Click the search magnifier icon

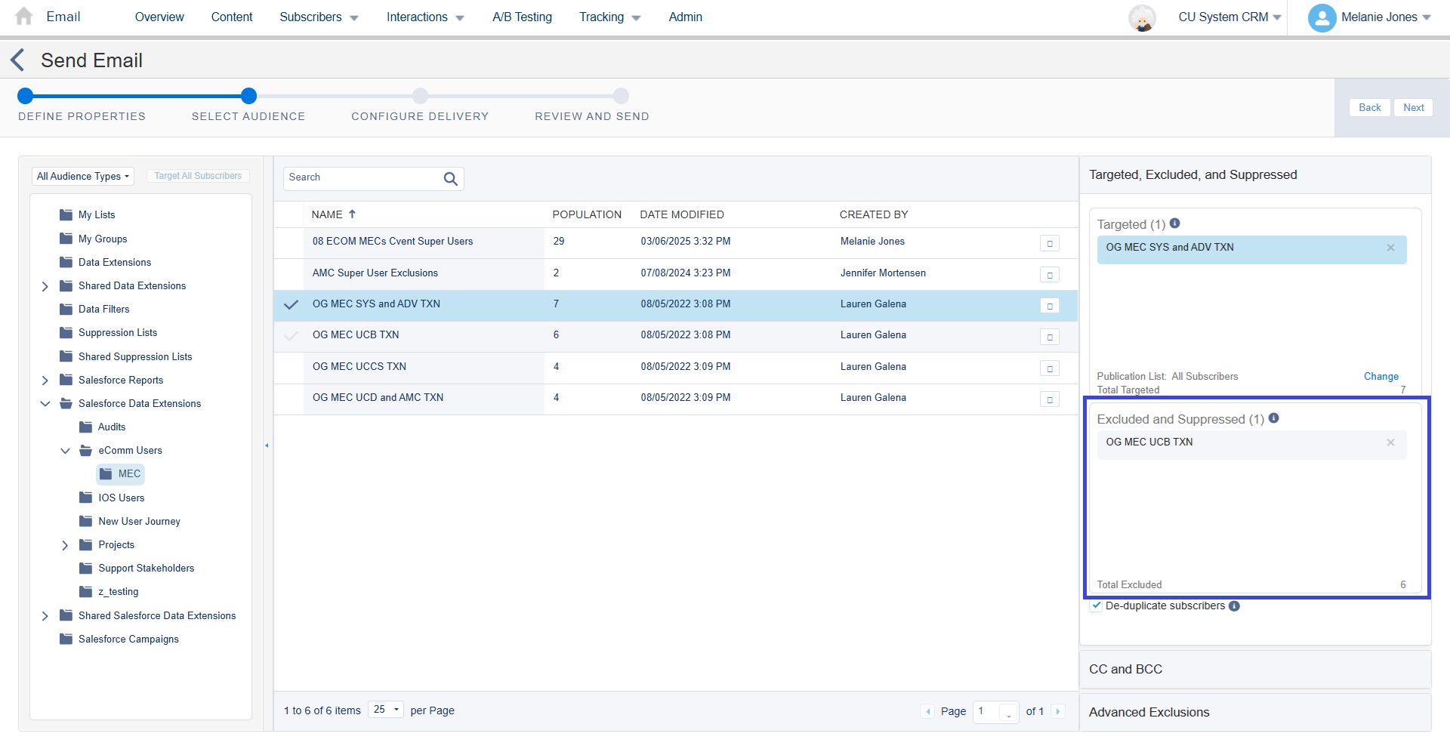451,179
